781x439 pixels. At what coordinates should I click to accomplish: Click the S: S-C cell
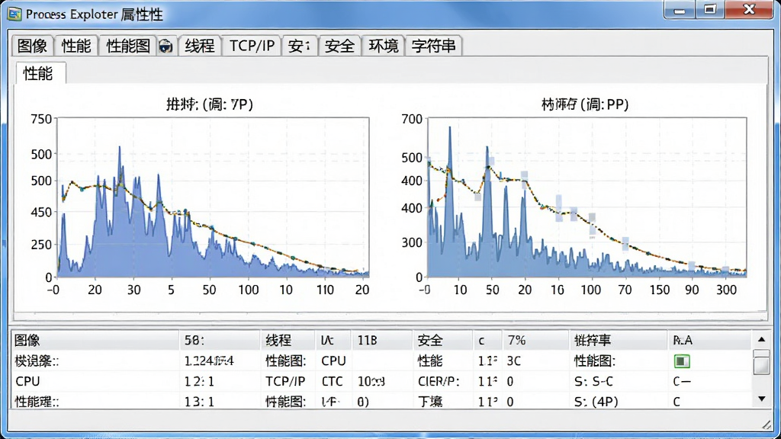tap(593, 381)
